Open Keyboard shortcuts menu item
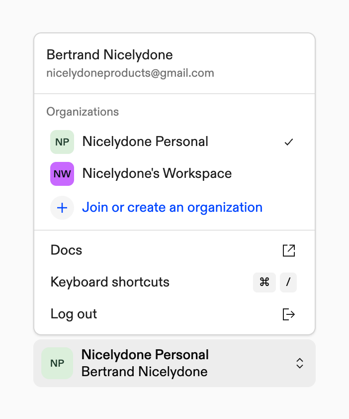Screen dimensions: 349x419 click(110, 282)
